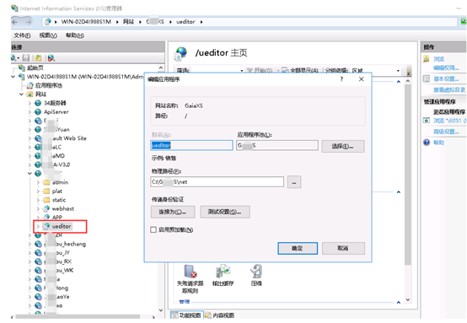Select the 34服务器 site globe icon
Image resolution: width=467 pixels, height=323 pixels.
[x=38, y=103]
